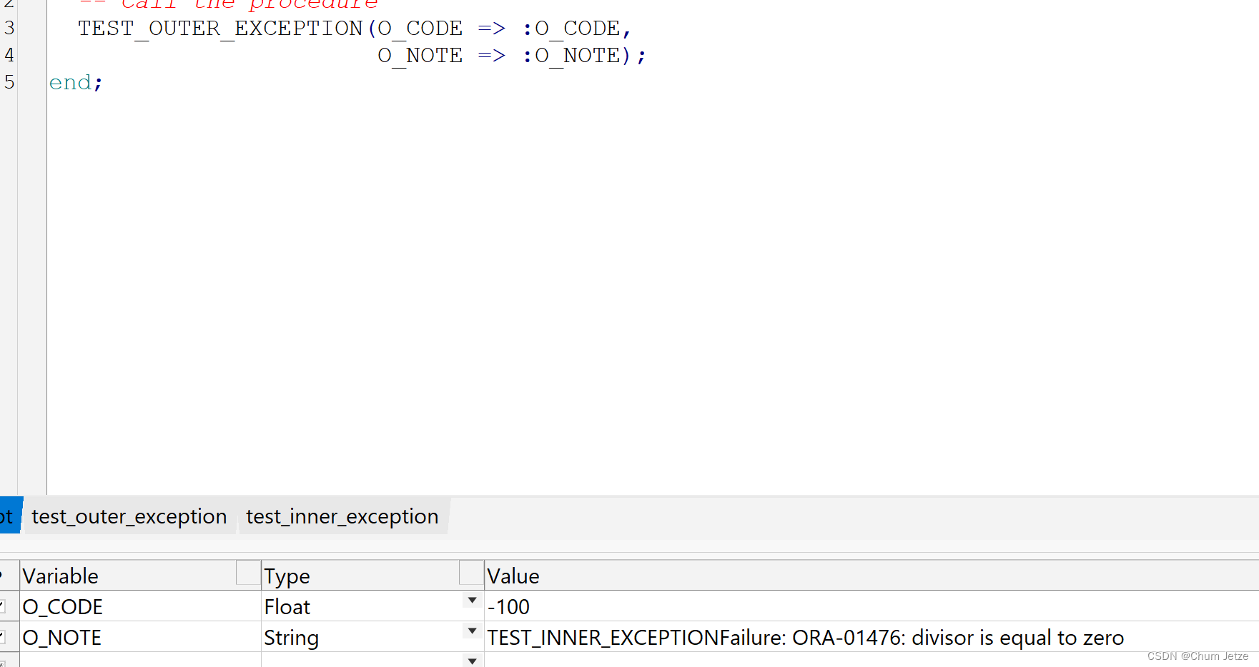The image size is (1259, 667).
Task: Switch to the test_outer_exception tab
Action: point(129,516)
